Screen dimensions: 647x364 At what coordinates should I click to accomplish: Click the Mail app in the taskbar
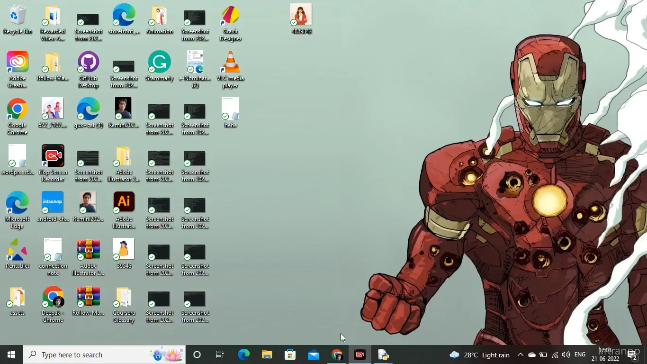pyautogui.click(x=313, y=355)
